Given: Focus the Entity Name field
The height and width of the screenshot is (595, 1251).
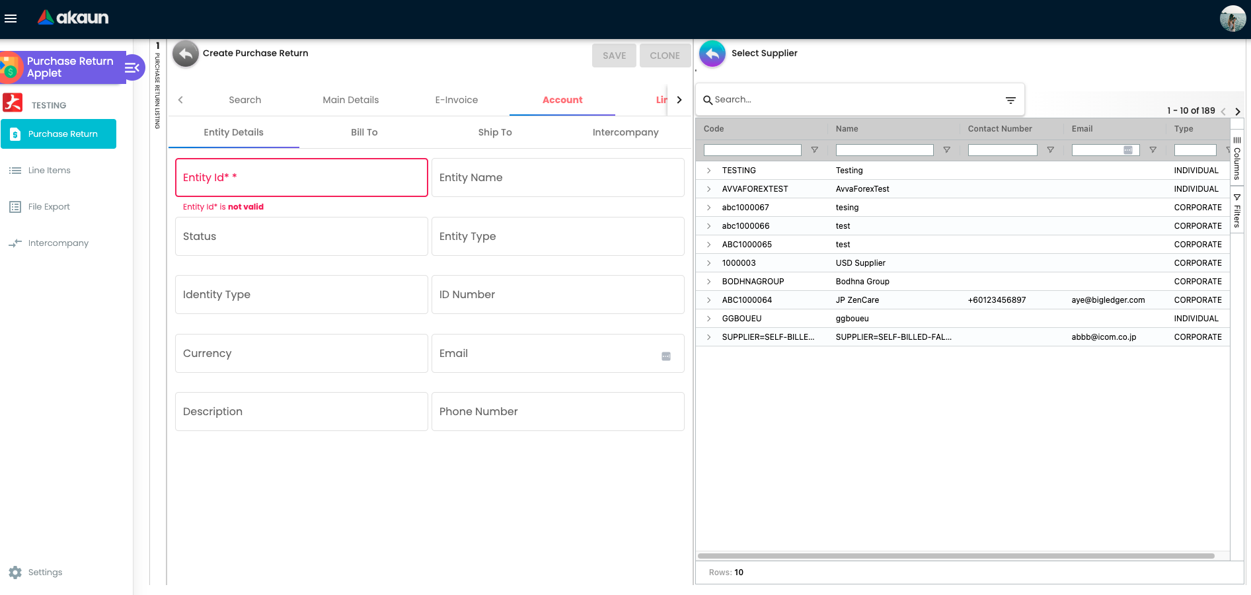Looking at the screenshot, I should (558, 177).
